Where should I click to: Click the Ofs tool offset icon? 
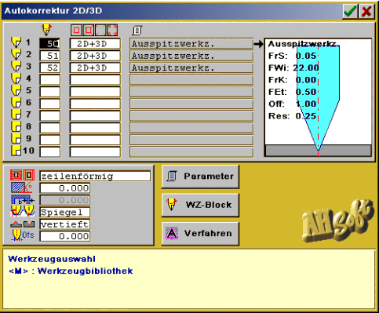coord(23,235)
